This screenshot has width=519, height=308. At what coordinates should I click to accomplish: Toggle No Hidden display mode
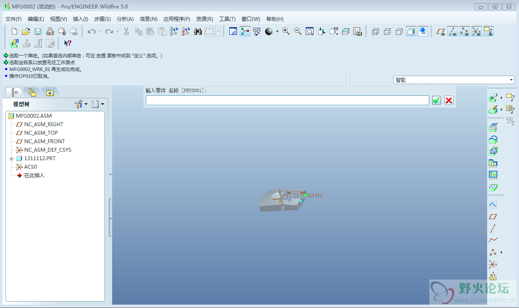[x=399, y=31]
